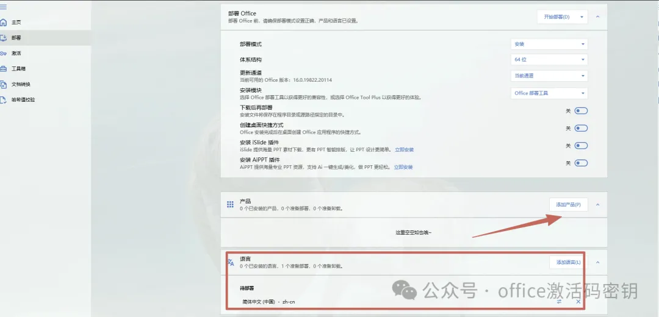Toggle the 下载后再部署 switch

(581, 111)
